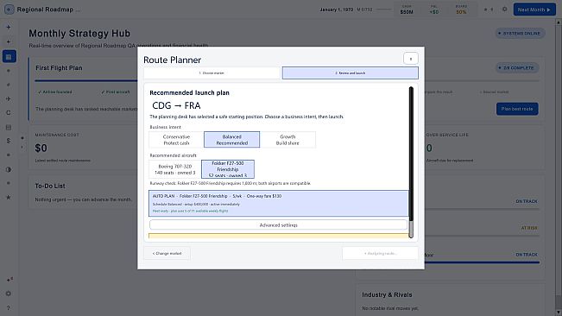The width and height of the screenshot is (562, 316).
Task: Click the Route Planner vertical scrollbar
Action: pyautogui.click(x=411, y=162)
